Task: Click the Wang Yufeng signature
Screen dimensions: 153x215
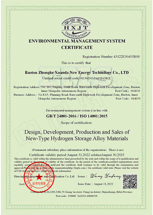Action: point(105,176)
